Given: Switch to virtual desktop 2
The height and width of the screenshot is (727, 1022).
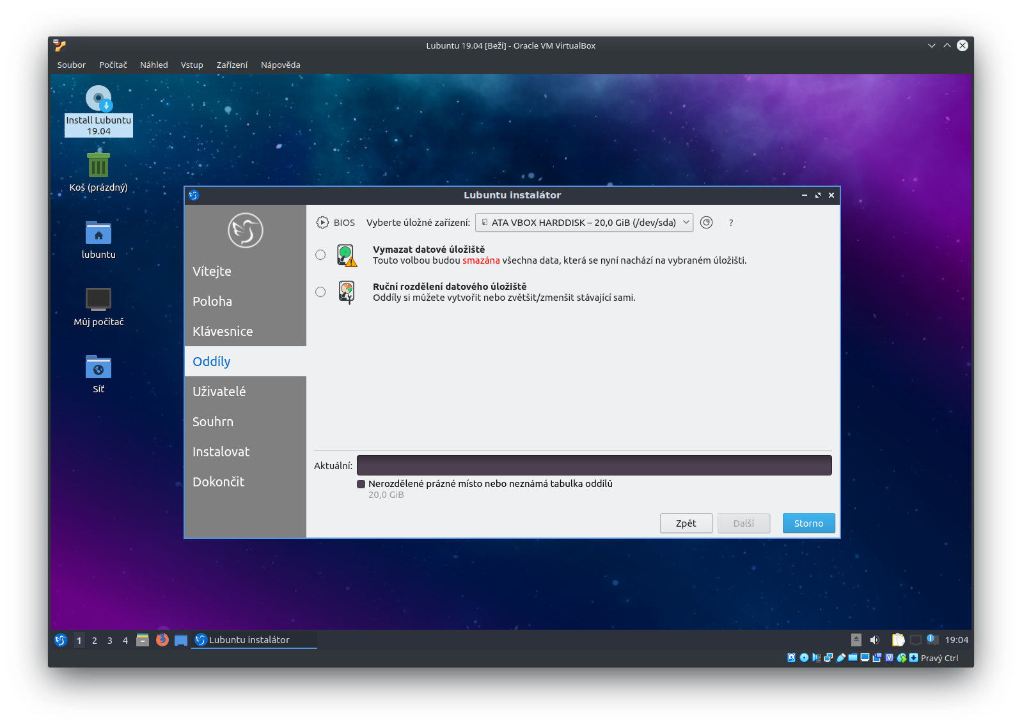Looking at the screenshot, I should click(x=95, y=640).
